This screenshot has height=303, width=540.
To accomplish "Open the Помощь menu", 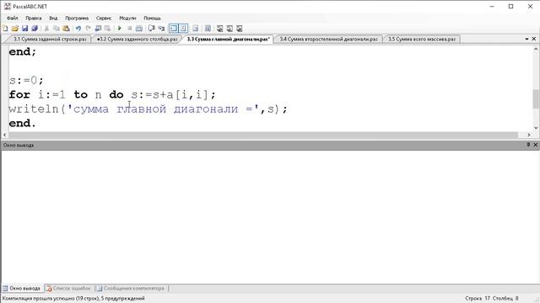I will [152, 18].
